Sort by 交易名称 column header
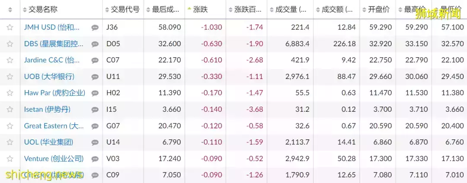Image resolution: width=467 pixels, height=183 pixels. (x=43, y=9)
